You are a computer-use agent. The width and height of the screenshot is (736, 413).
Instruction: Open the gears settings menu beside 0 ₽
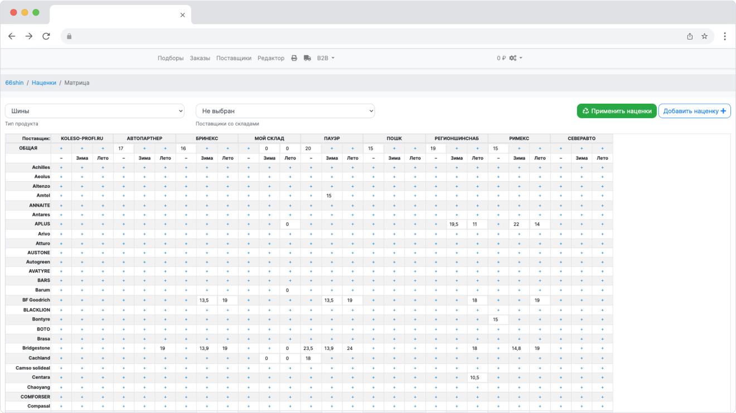click(x=515, y=58)
